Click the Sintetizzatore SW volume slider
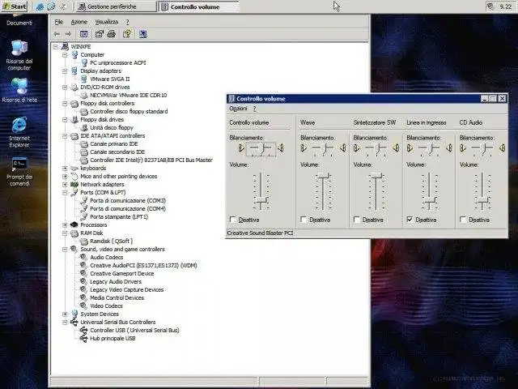The width and height of the screenshot is (518, 389). [376, 177]
